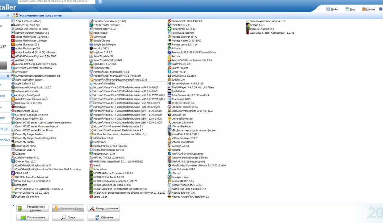
Task: Click the CPU-Z 1.67 icon
Action: (13, 173)
